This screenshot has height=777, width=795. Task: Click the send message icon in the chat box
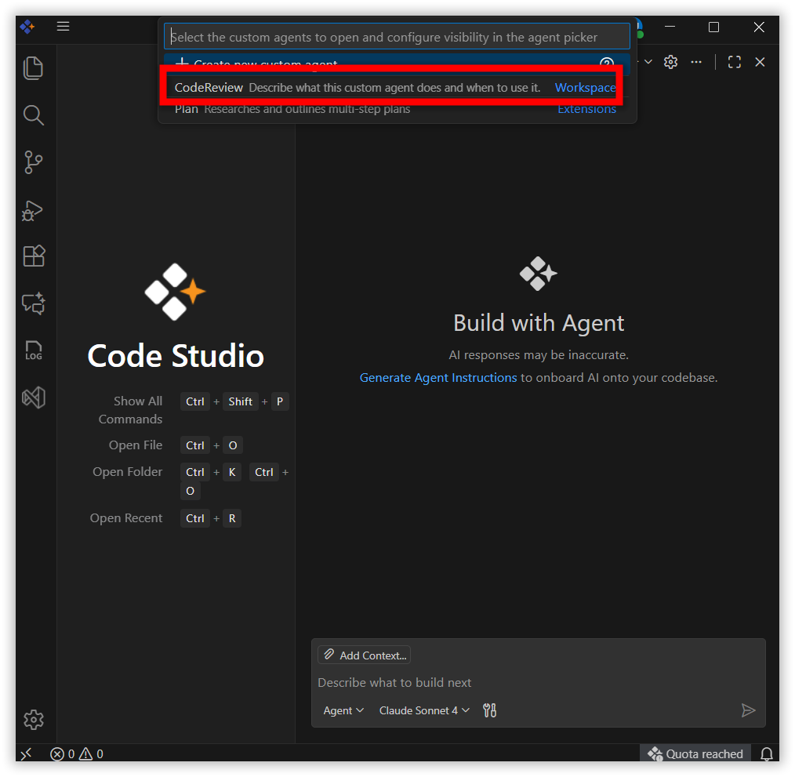click(x=748, y=710)
